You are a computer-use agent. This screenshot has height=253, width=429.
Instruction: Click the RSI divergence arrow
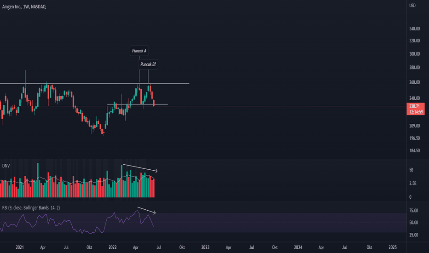pos(147,211)
